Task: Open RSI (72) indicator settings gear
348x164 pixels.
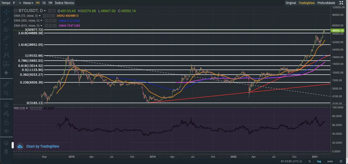Action: point(36,108)
